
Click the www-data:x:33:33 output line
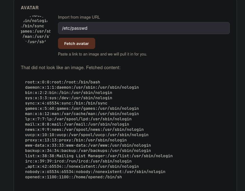click(88, 145)
